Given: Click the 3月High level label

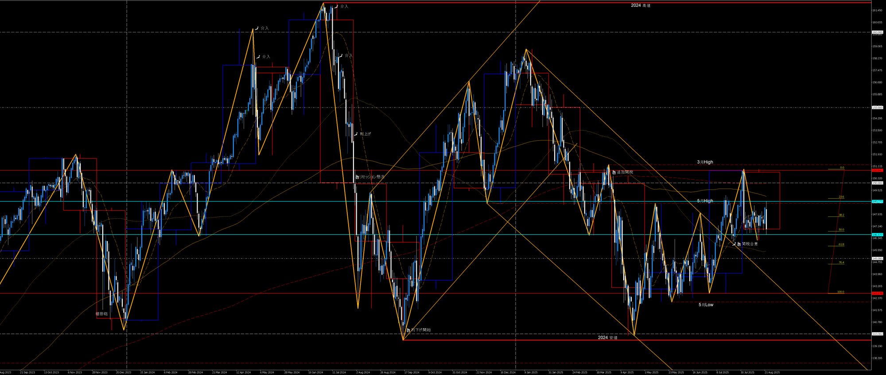Looking at the screenshot, I should pyautogui.click(x=705, y=162).
